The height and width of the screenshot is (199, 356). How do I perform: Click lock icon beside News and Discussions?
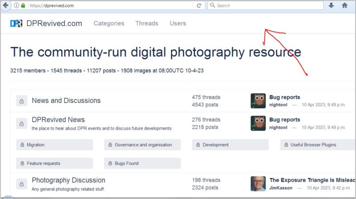pyautogui.click(x=21, y=101)
